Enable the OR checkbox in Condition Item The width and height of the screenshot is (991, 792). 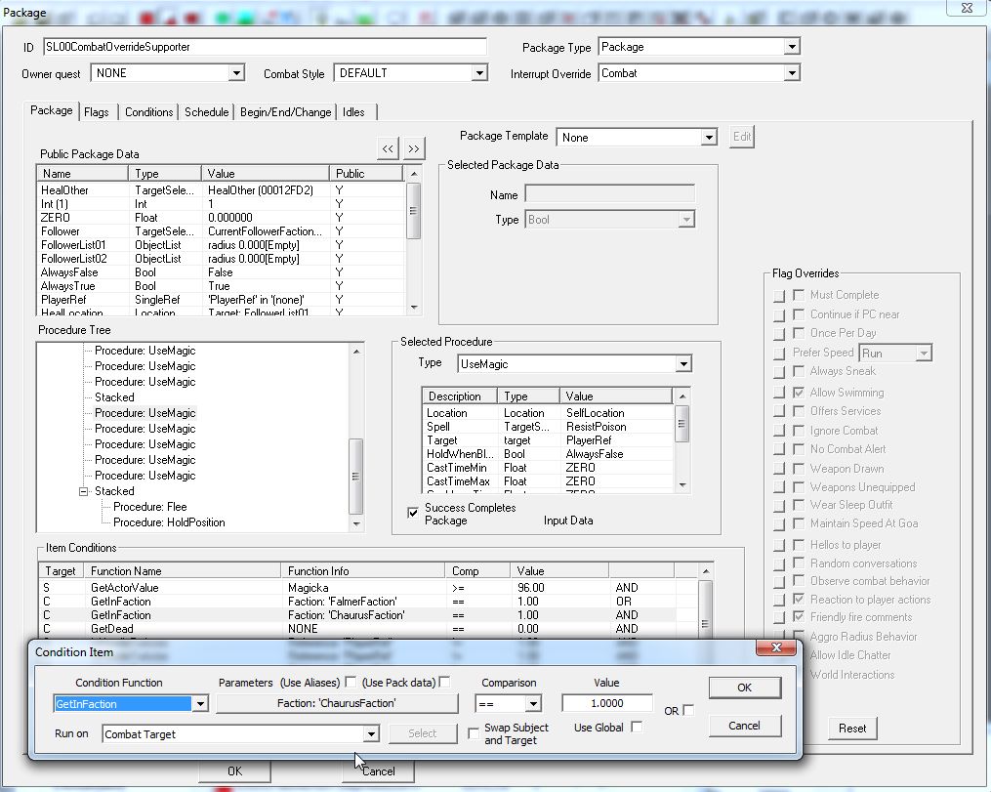pos(689,710)
